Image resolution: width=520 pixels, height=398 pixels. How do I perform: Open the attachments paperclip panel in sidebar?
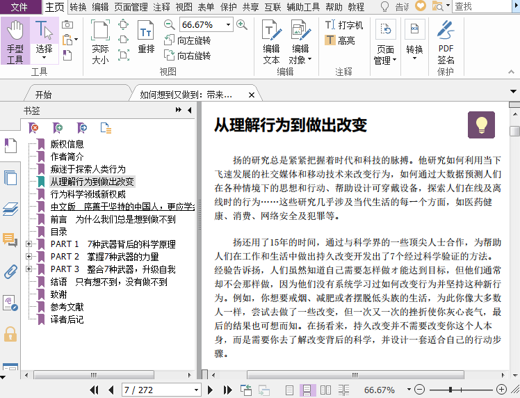[10, 271]
